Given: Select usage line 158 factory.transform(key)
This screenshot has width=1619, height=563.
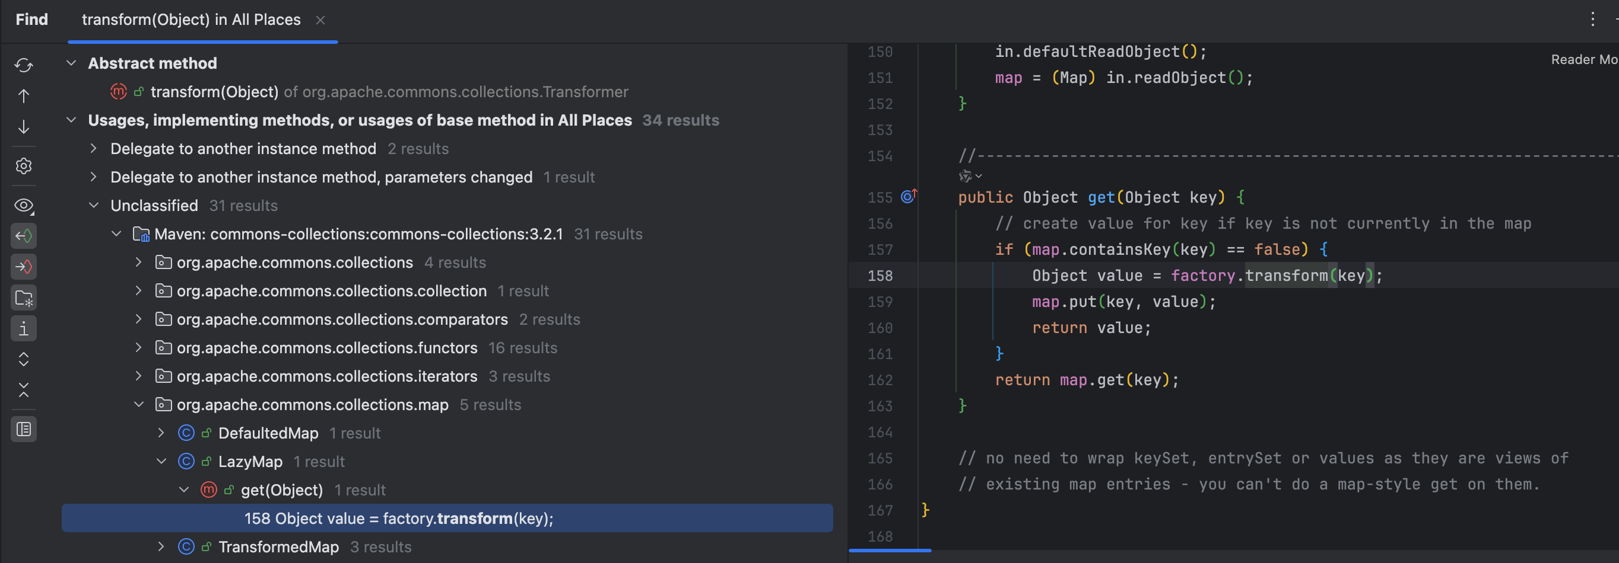Looking at the screenshot, I should (447, 519).
